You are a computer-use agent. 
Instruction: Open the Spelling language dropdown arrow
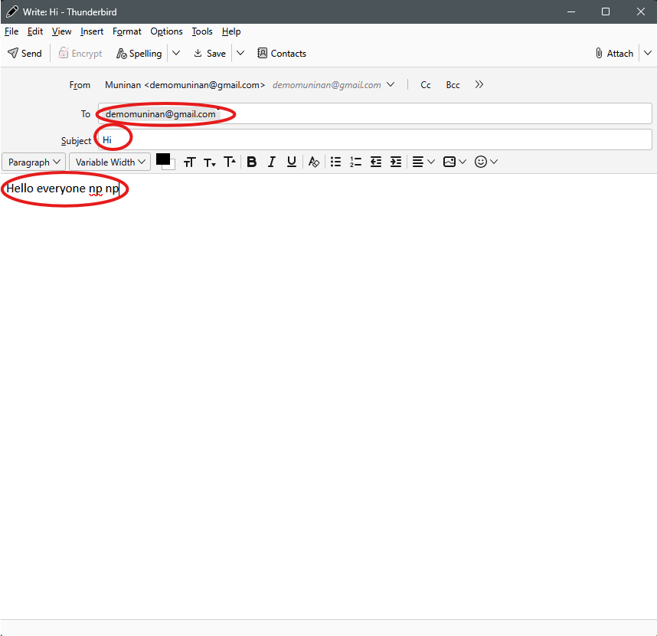[x=176, y=53]
